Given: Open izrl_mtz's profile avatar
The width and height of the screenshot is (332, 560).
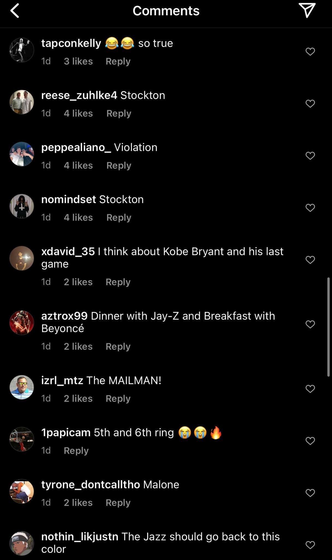Looking at the screenshot, I should pos(22,387).
